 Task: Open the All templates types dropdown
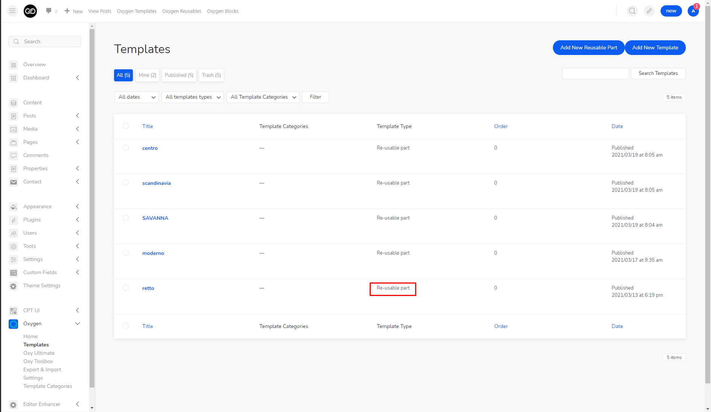click(x=193, y=97)
